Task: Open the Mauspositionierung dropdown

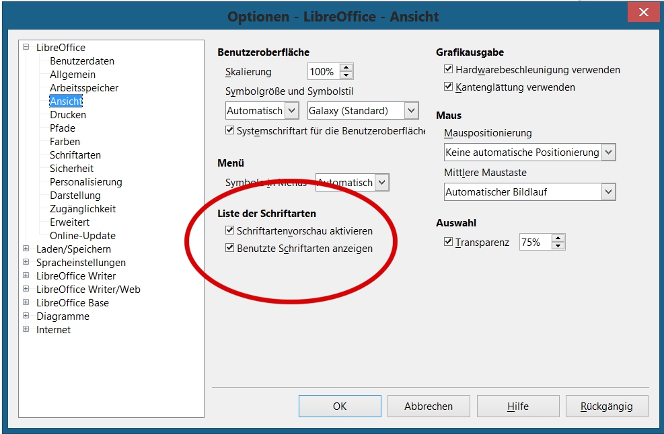Action: tap(609, 153)
